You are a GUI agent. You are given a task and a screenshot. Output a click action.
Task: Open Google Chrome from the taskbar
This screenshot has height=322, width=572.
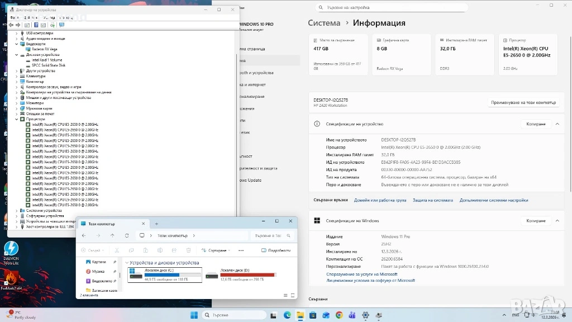tap(339, 315)
